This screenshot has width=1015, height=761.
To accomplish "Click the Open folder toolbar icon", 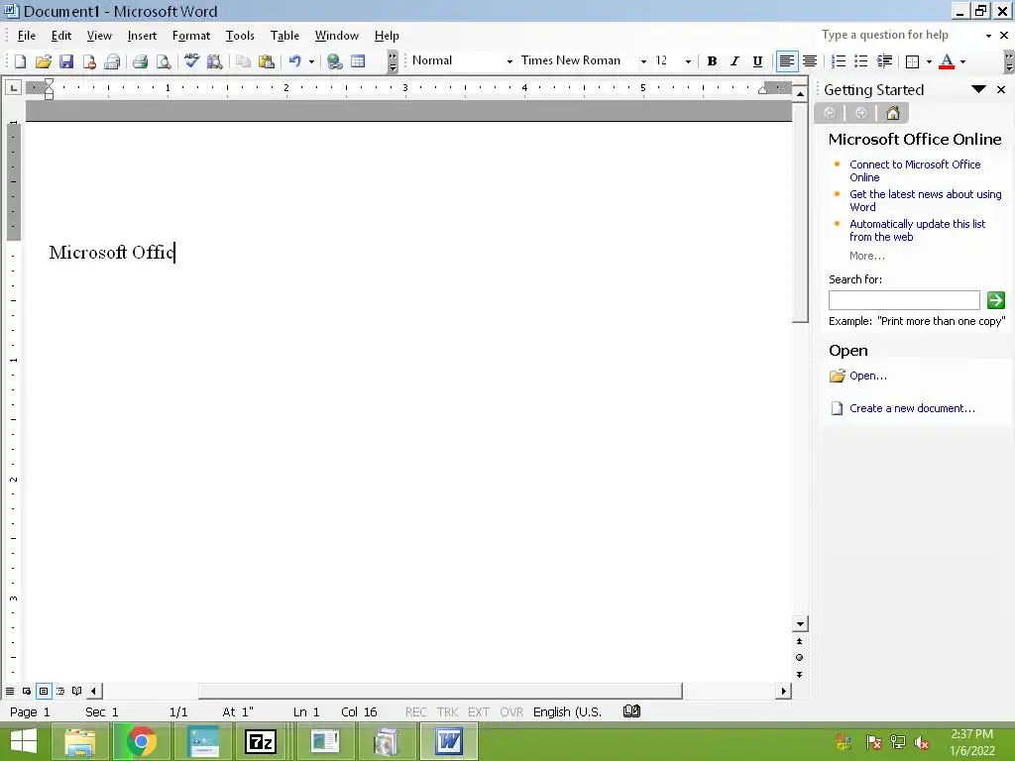I will pyautogui.click(x=44, y=61).
